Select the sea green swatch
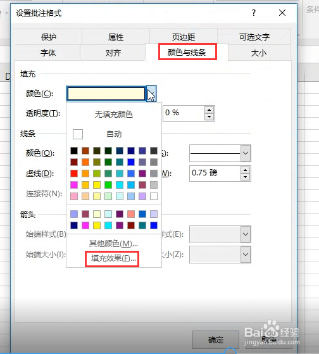This screenshot has width=319, height=354. pos(108,174)
